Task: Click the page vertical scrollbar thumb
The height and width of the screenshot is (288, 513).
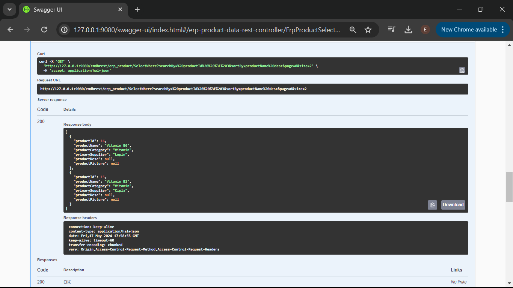Action: coord(509,187)
